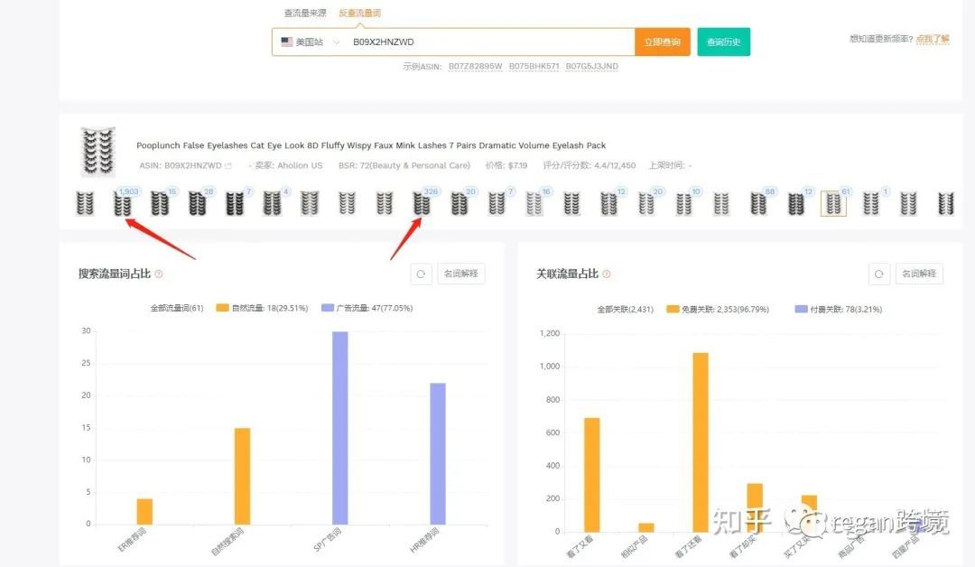975x567 pixels.
Task: Click the 相似产品 bar in related chart
Action: tap(646, 528)
